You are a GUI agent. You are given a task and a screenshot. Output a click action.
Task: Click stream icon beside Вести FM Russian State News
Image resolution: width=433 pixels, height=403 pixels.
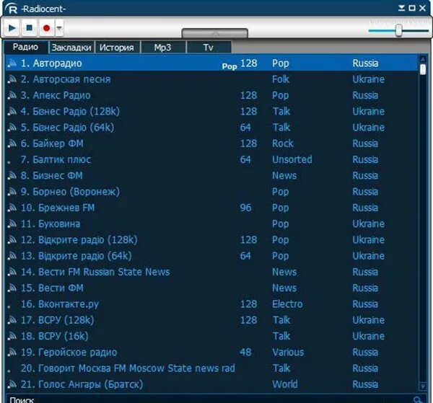pyautogui.click(x=12, y=272)
